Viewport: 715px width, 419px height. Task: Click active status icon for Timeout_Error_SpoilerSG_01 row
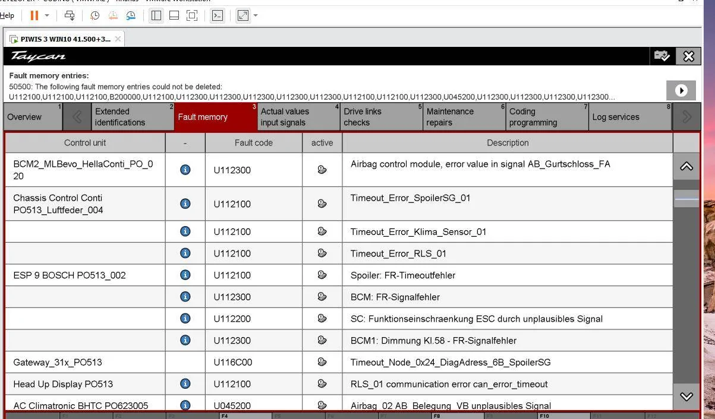pyautogui.click(x=322, y=204)
